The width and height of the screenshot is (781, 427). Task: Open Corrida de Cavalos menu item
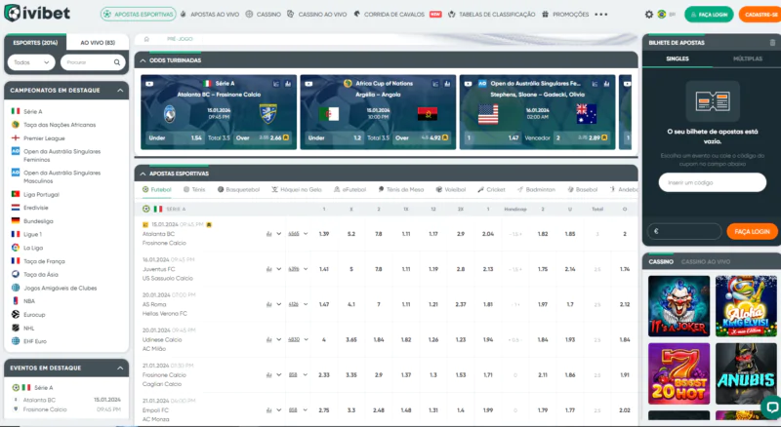tap(398, 15)
